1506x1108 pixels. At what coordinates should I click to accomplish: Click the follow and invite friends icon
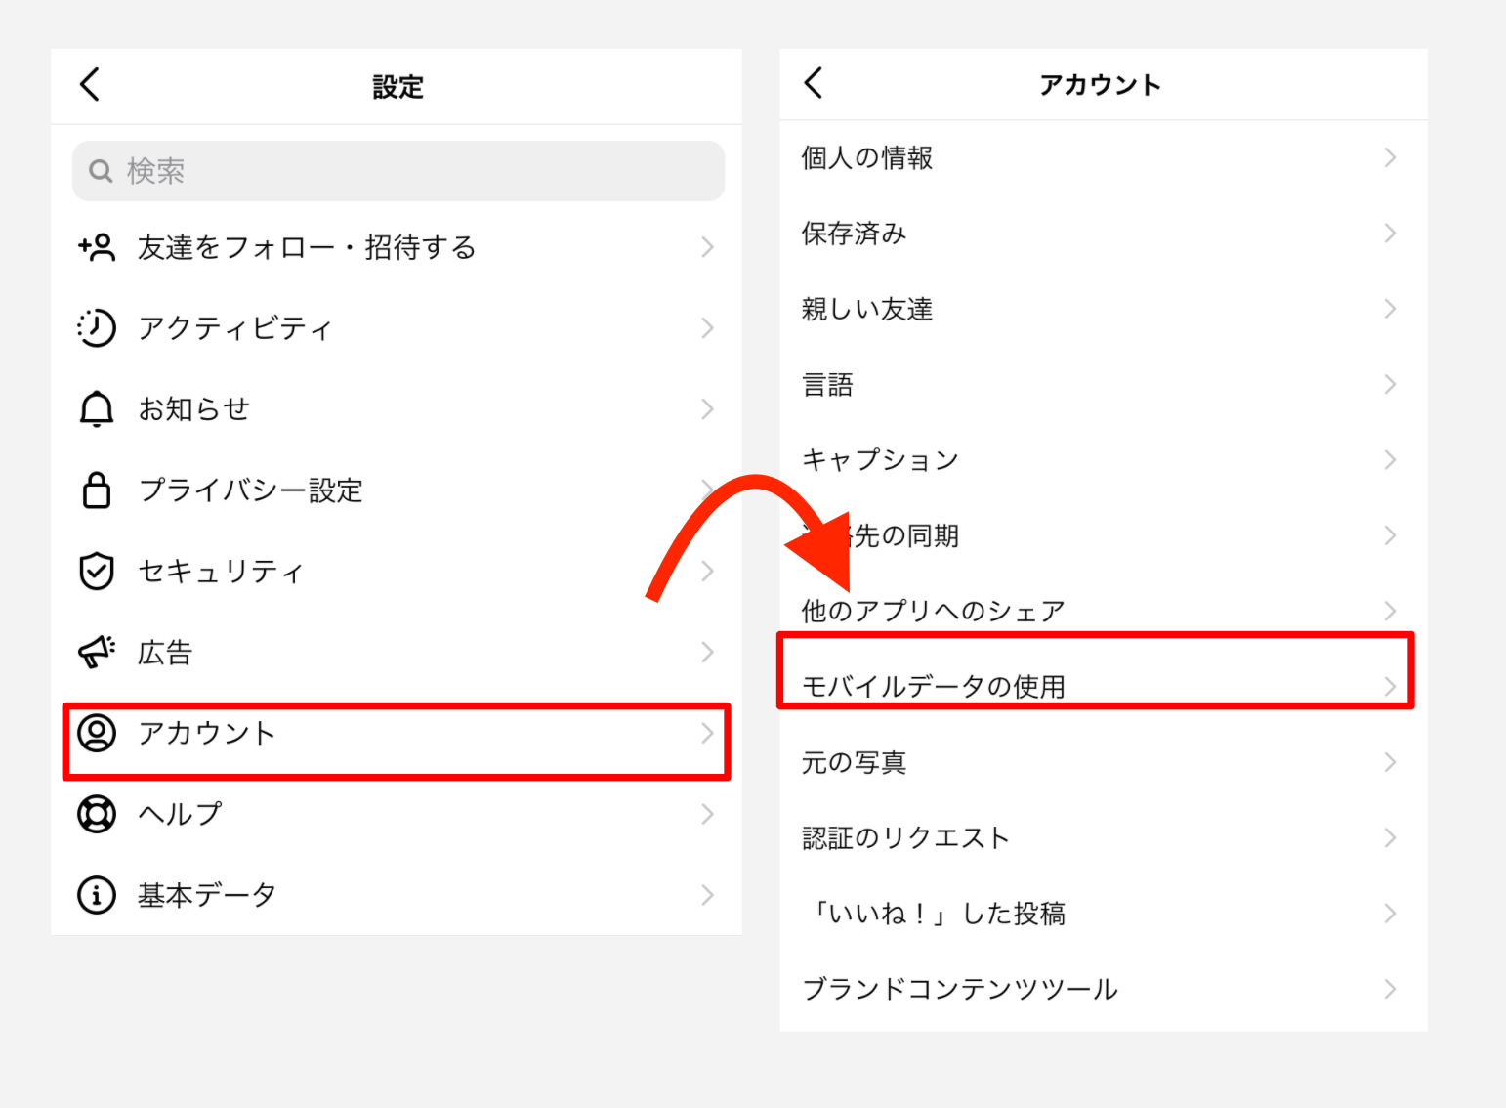pos(97,248)
